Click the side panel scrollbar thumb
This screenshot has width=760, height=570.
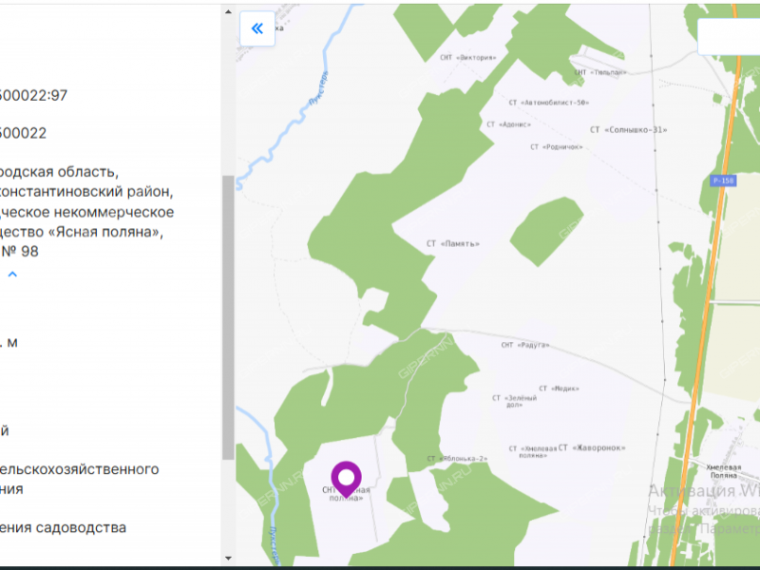click(228, 313)
